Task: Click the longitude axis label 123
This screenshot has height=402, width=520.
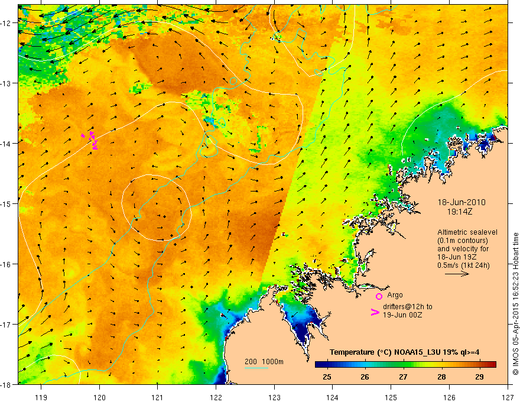Action: [x=274, y=398]
